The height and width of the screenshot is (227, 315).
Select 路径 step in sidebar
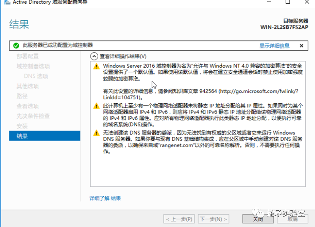[22, 96]
